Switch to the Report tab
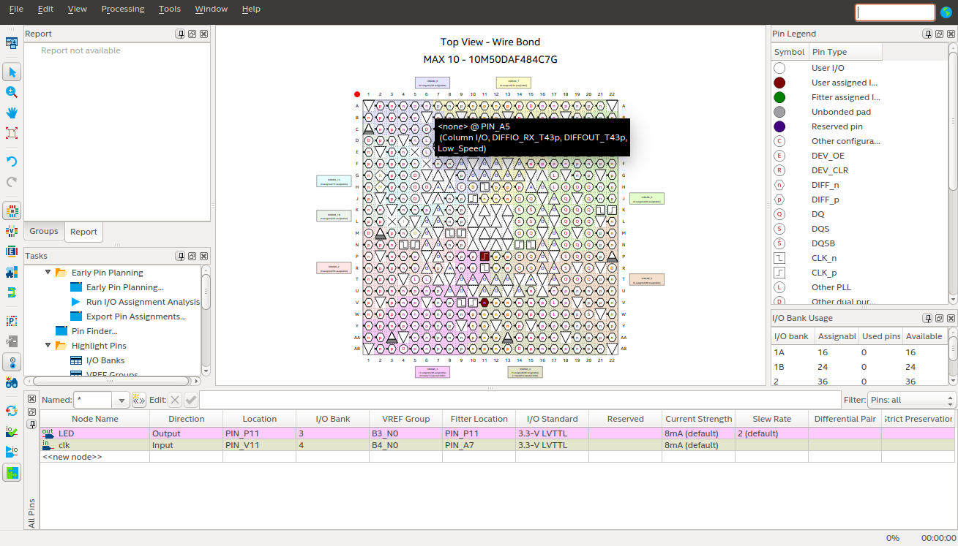This screenshot has width=958, height=546. tap(83, 232)
